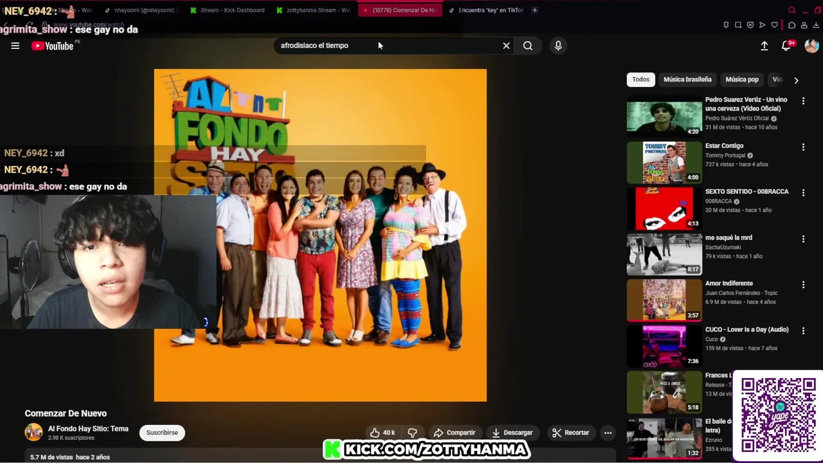Open me saqué la mrd thumbnail
The image size is (823, 463).
click(x=664, y=253)
